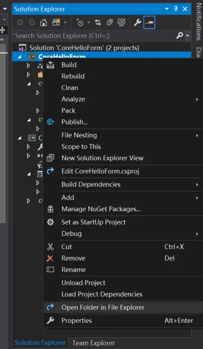
Task: Open the Build Dependencies submenu arrow
Action: click(x=197, y=185)
